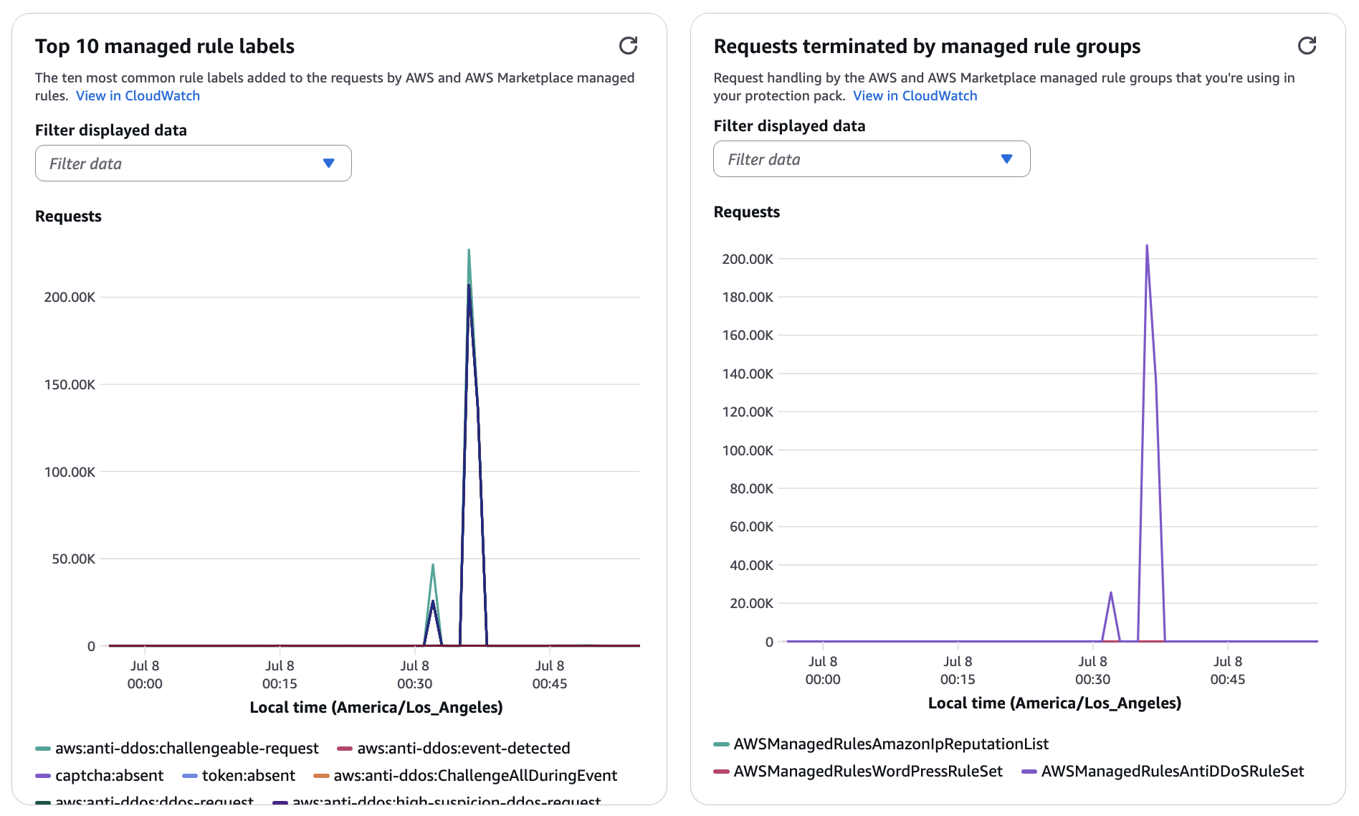1359x816 pixels.
Task: Focus the Filter data field under Requests terminated
Action: tap(857, 159)
